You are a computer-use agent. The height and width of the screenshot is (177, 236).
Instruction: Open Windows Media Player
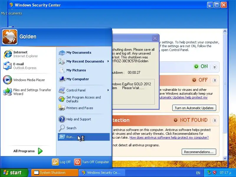click(x=24, y=80)
